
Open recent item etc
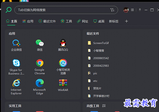(93, 81)
